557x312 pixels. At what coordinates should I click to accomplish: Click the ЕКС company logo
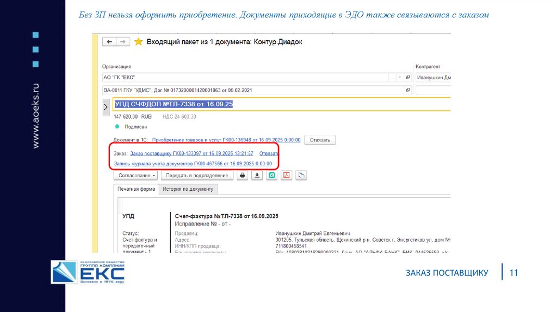[x=88, y=272]
